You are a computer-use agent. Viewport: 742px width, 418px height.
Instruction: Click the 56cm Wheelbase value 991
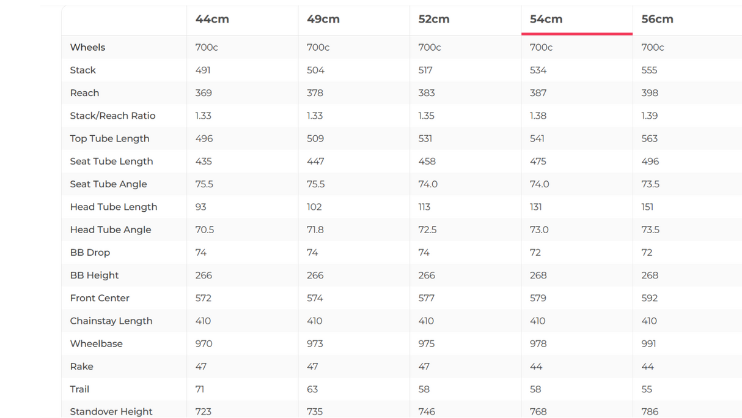tap(648, 343)
